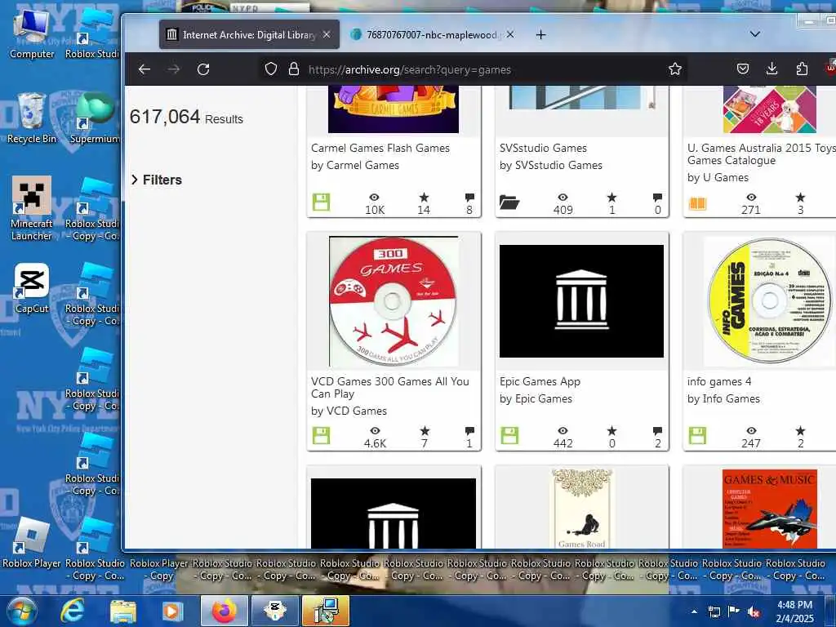Image resolution: width=836 pixels, height=627 pixels.
Task: Click the Games Road book thumbnail
Action: (581, 509)
